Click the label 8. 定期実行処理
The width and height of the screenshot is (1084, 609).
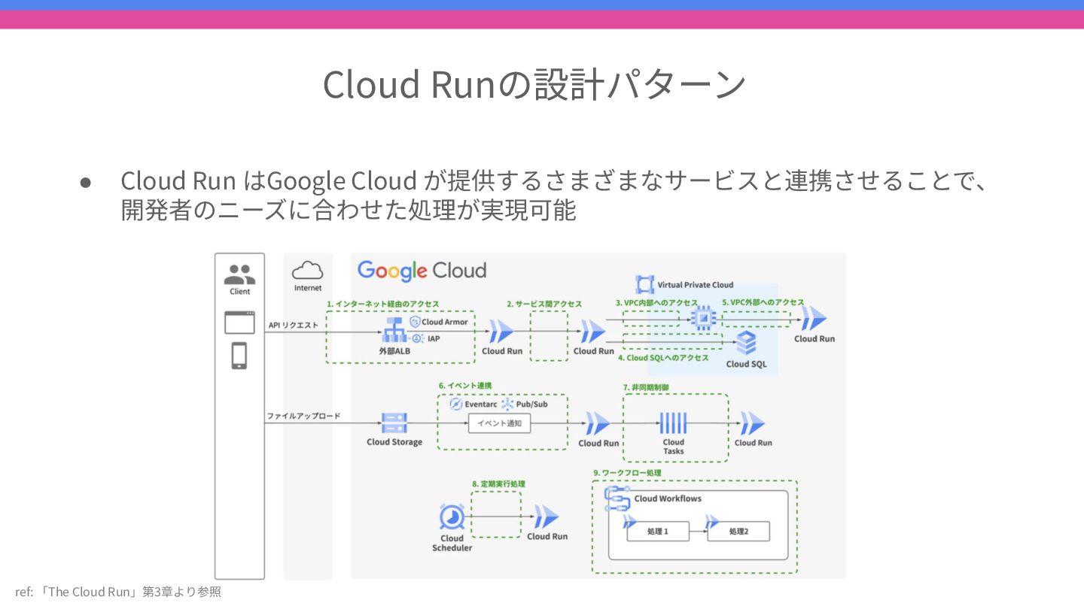[499, 483]
